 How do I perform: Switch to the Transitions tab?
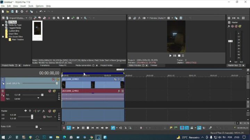pos(45,65)
